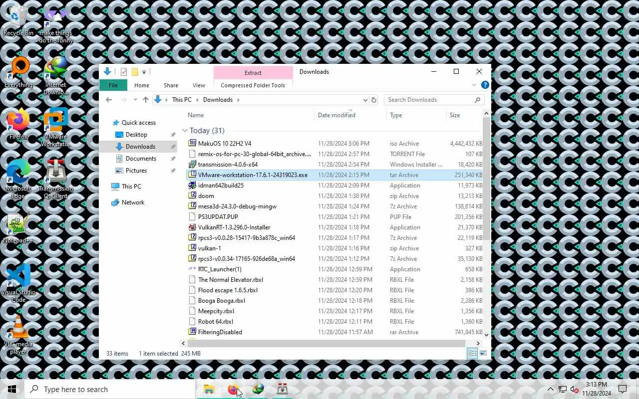Expand the ribbon with chevron
This screenshot has width=639, height=399.
[x=474, y=85]
